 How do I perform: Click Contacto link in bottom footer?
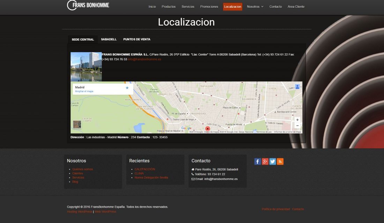coord(298,209)
